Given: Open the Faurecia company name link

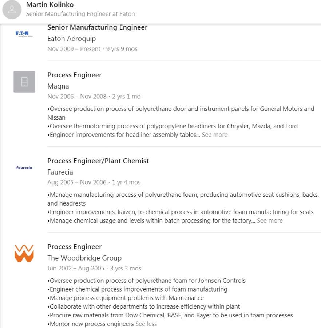Looking at the screenshot, I should [60, 172].
